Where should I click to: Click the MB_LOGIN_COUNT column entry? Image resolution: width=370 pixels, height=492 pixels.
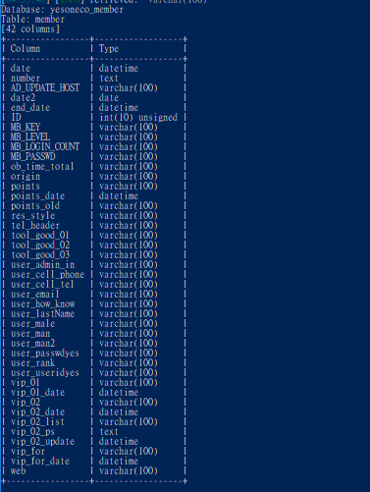pos(45,147)
